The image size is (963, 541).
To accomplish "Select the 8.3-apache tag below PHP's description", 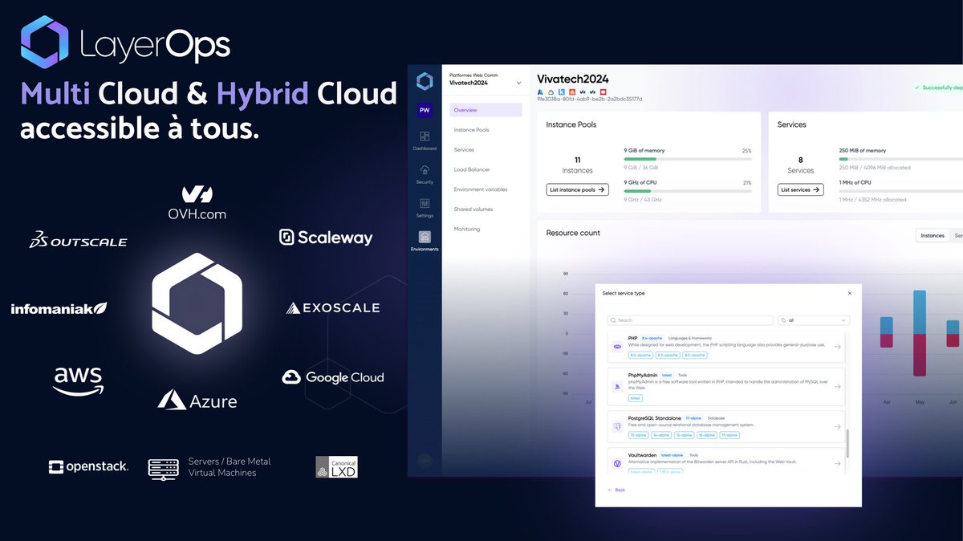I will click(x=668, y=355).
